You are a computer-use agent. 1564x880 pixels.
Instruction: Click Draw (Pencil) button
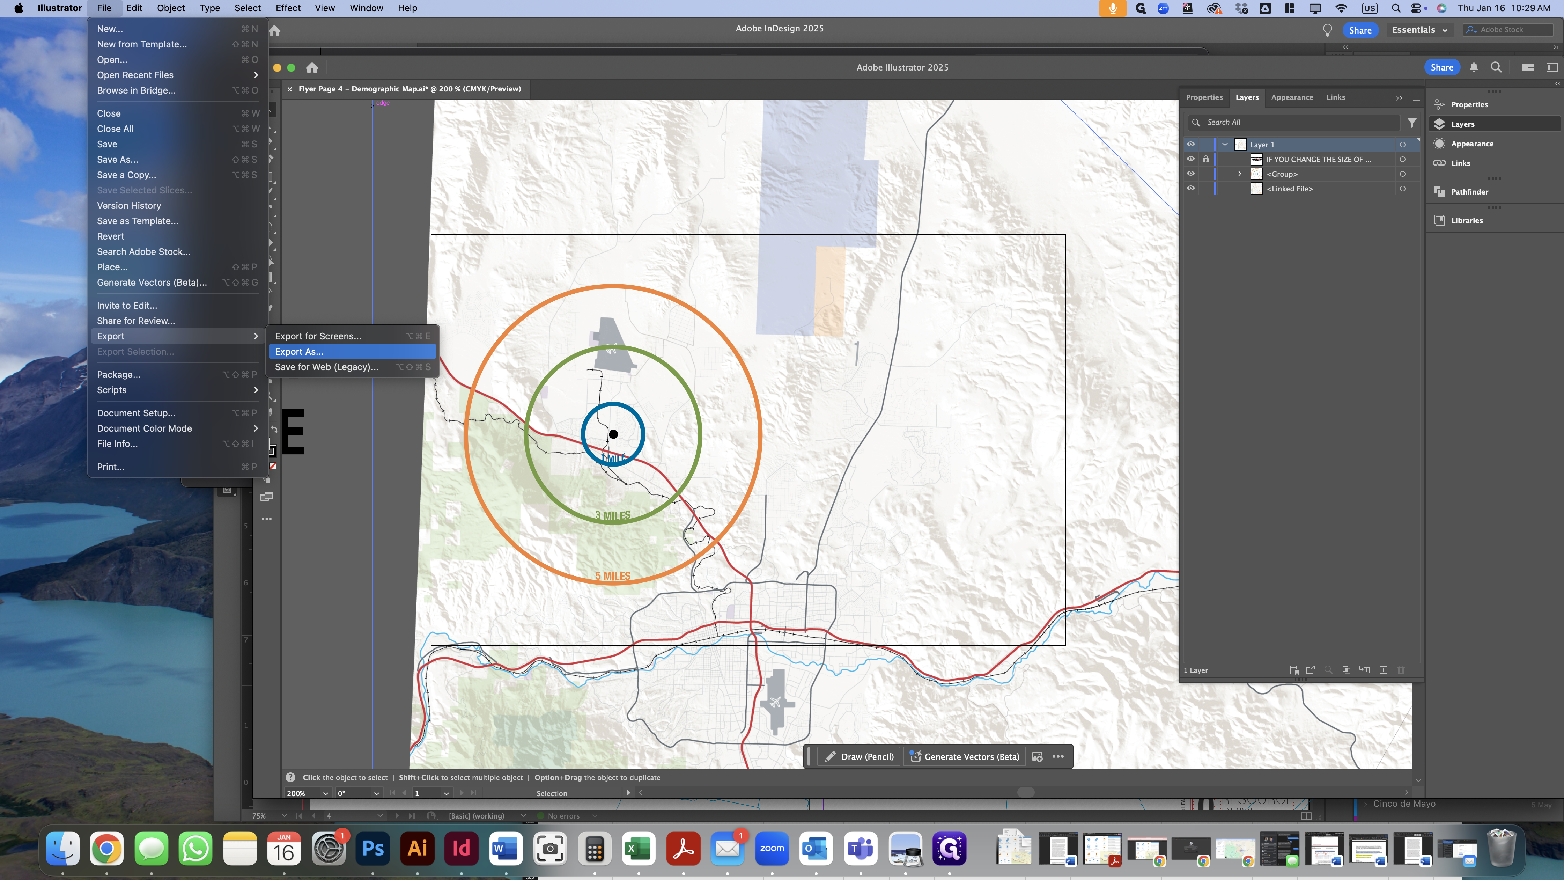coord(858,757)
